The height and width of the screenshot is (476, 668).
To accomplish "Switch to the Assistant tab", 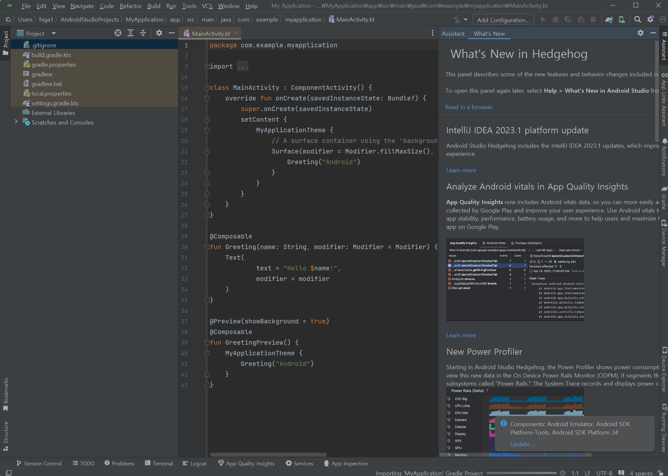I will pyautogui.click(x=453, y=33).
